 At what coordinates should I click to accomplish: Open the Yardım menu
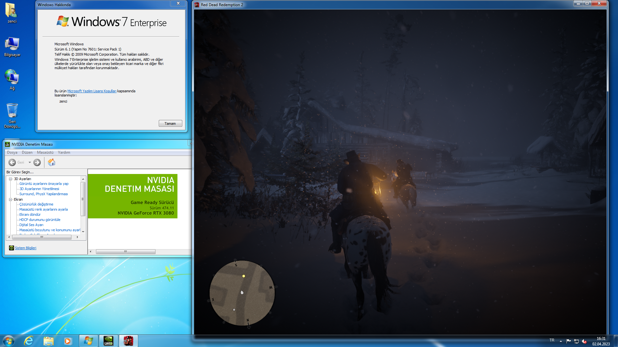click(x=64, y=152)
